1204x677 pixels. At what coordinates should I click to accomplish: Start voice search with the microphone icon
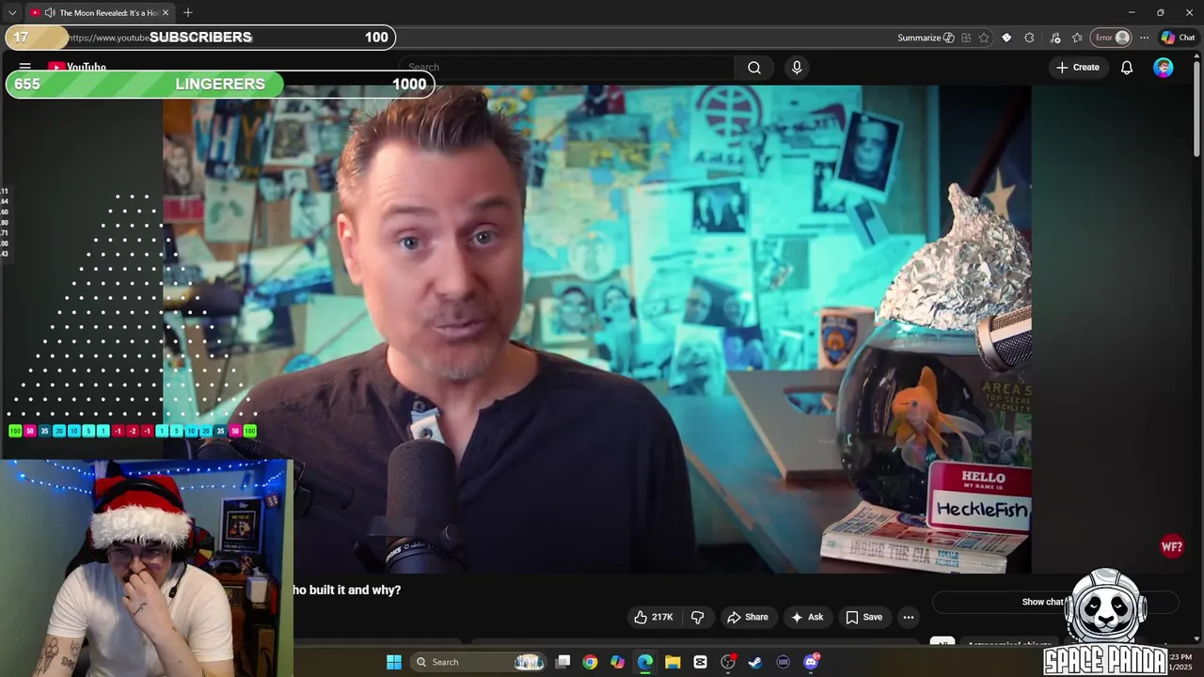(x=797, y=68)
